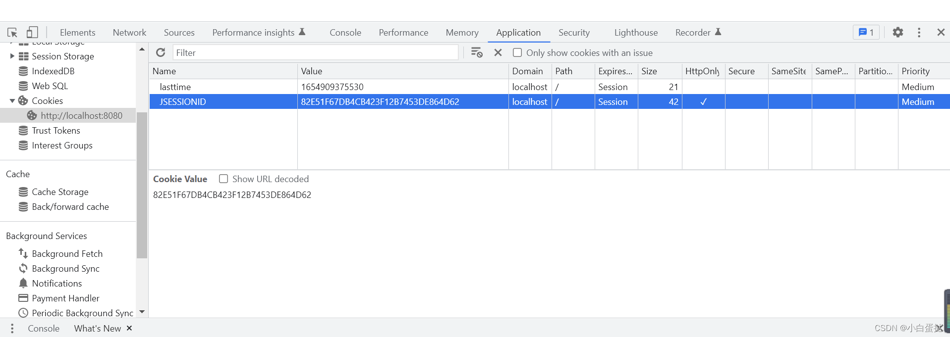
Task: Select the http://localhost:8080 cookie origin
Action: pyautogui.click(x=81, y=115)
